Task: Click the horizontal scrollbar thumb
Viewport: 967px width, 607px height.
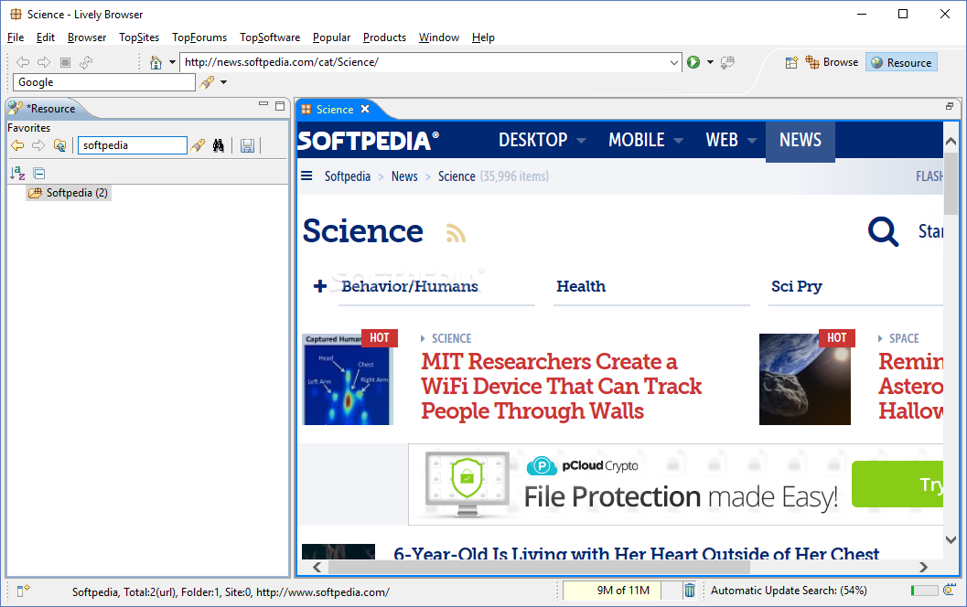Action: pos(539,567)
